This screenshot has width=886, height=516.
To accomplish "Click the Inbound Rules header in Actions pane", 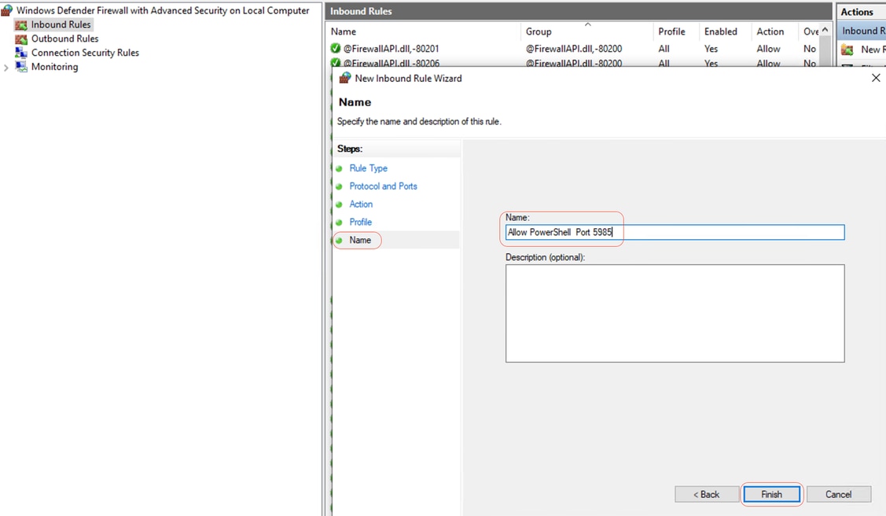I will 861,31.
